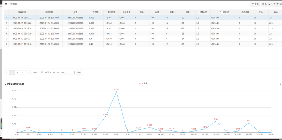Select row with 2023-11-15 05:55:22 collection time
282x140 pixels.
click(x=143, y=23)
